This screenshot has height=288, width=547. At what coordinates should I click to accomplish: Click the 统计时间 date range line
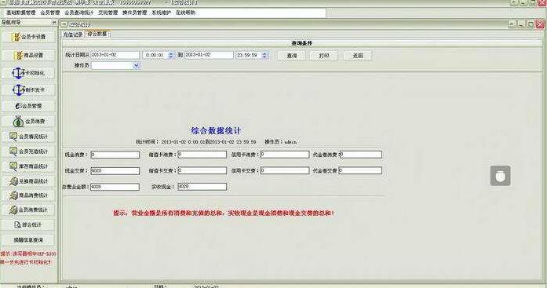pyautogui.click(x=195, y=142)
